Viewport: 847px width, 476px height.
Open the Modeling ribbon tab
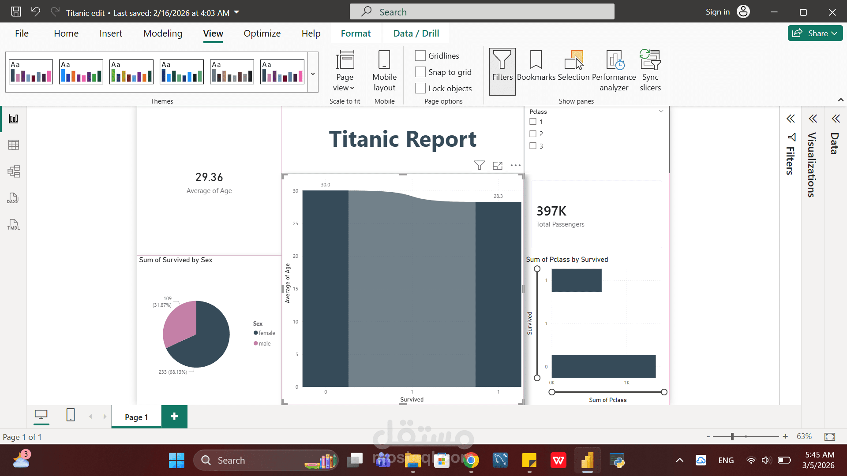pos(162,33)
